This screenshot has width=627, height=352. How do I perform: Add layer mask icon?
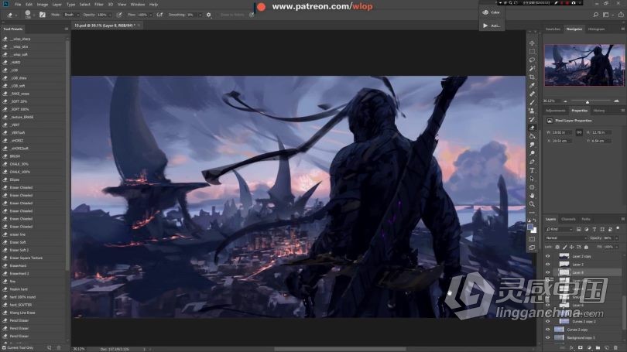(x=581, y=348)
